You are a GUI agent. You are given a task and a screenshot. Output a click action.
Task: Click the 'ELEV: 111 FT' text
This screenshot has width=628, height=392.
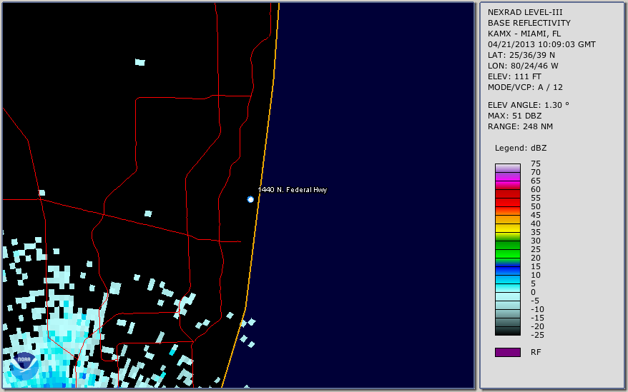pos(514,76)
